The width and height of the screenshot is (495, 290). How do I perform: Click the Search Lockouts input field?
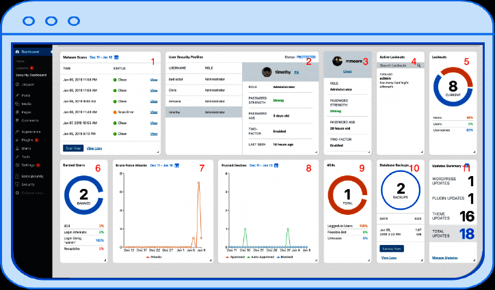click(397, 66)
